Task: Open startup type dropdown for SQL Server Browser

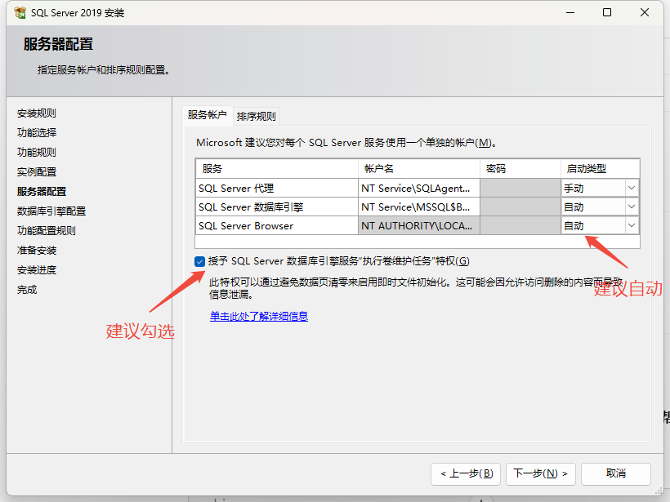Action: (631, 225)
